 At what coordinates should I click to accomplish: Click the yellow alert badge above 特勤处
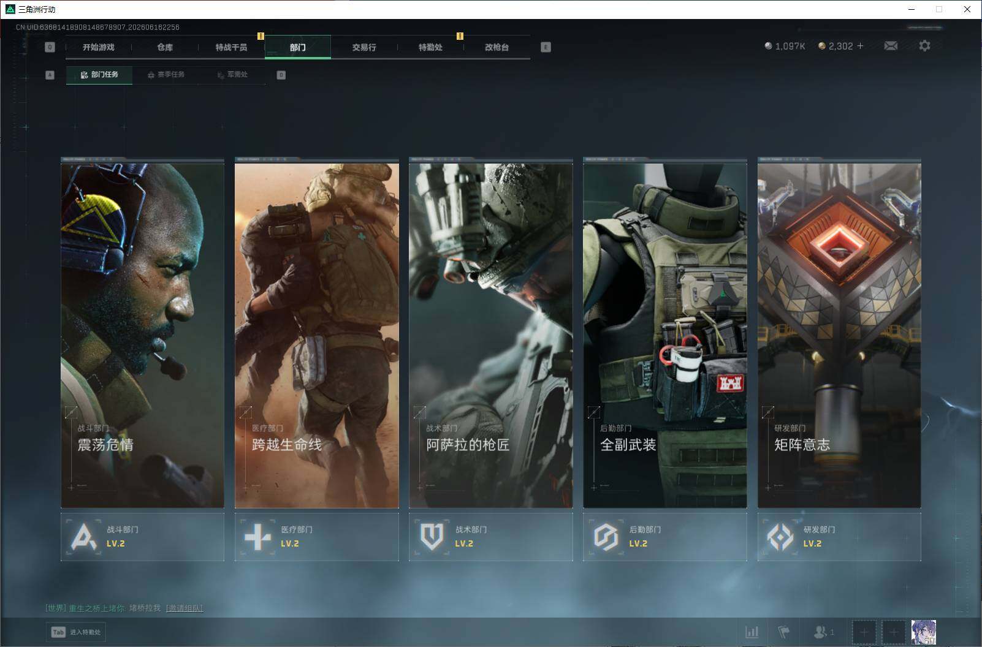[x=460, y=36]
